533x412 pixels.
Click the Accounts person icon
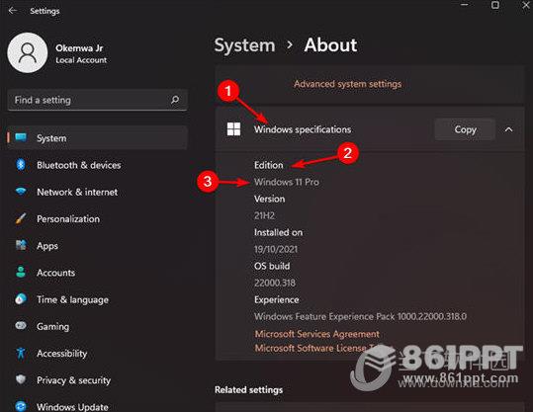pos(21,272)
